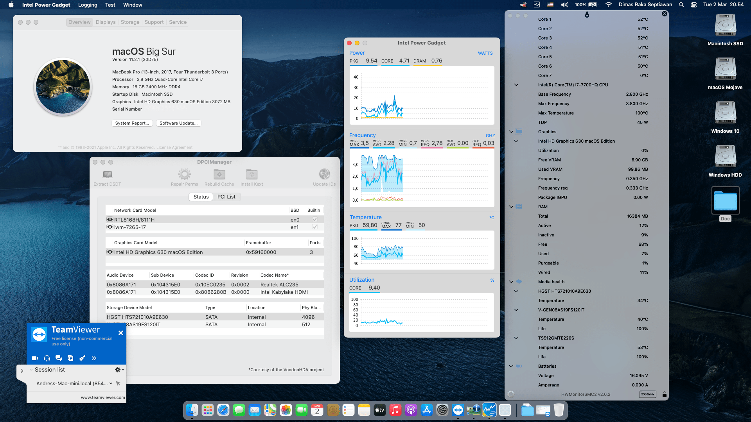This screenshot has width=751, height=422.
Task: Open Control Center in menu bar
Action: (x=694, y=5)
